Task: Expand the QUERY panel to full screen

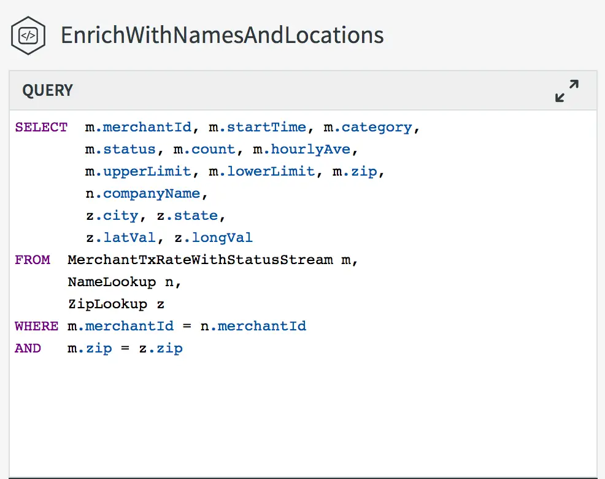Action: click(566, 91)
